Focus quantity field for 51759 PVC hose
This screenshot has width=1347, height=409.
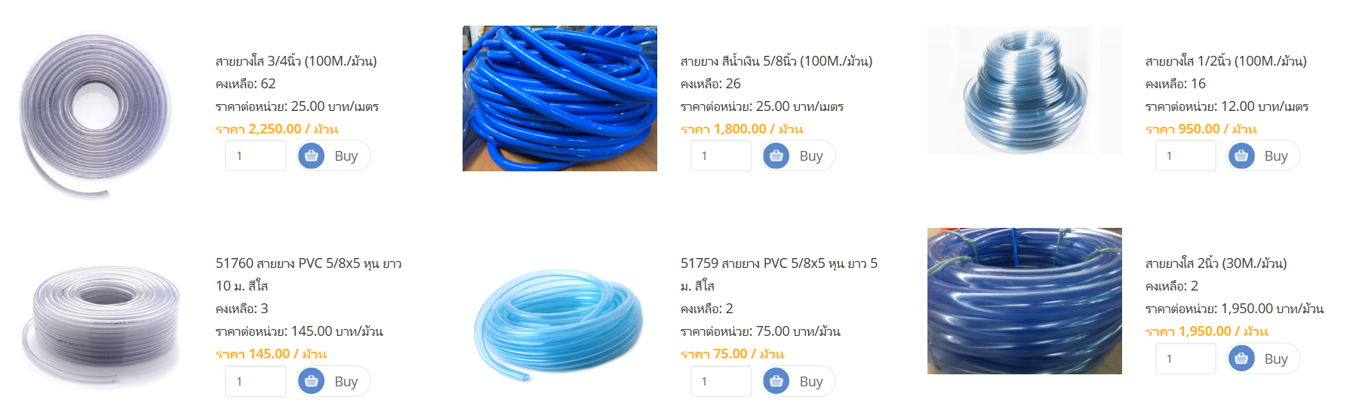click(x=721, y=381)
